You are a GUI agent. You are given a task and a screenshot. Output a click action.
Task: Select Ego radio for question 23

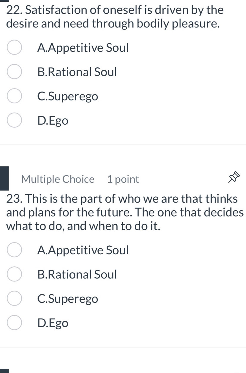(14, 323)
